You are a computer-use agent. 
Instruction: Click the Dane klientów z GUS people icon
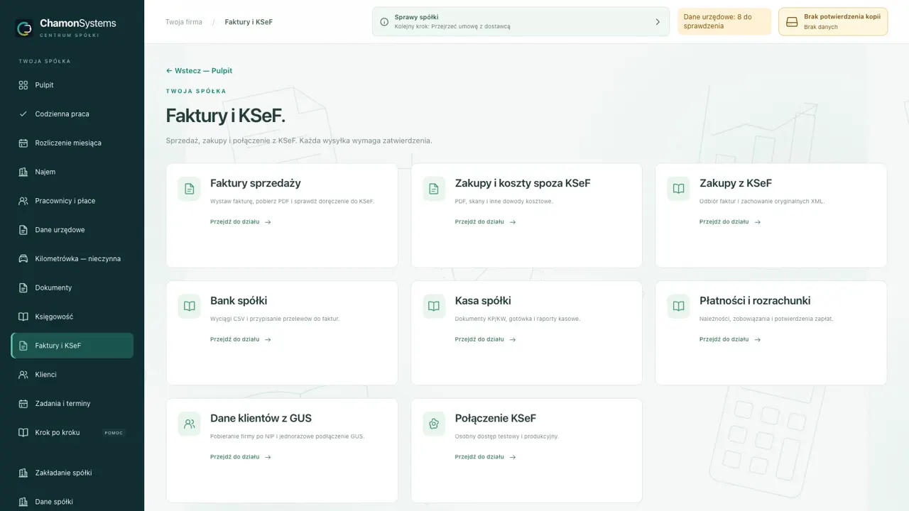pos(190,424)
